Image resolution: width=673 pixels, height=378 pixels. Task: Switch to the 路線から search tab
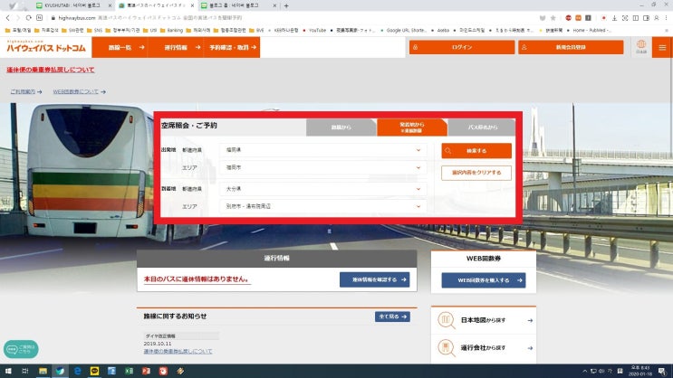341,128
